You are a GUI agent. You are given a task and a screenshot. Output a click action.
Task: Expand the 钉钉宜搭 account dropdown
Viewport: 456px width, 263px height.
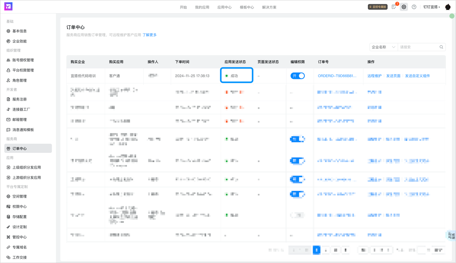(x=431, y=7)
